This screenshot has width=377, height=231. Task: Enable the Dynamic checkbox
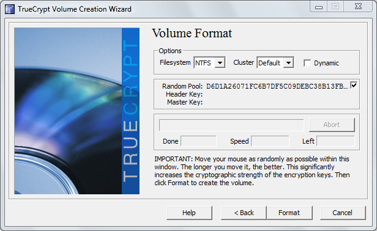307,63
